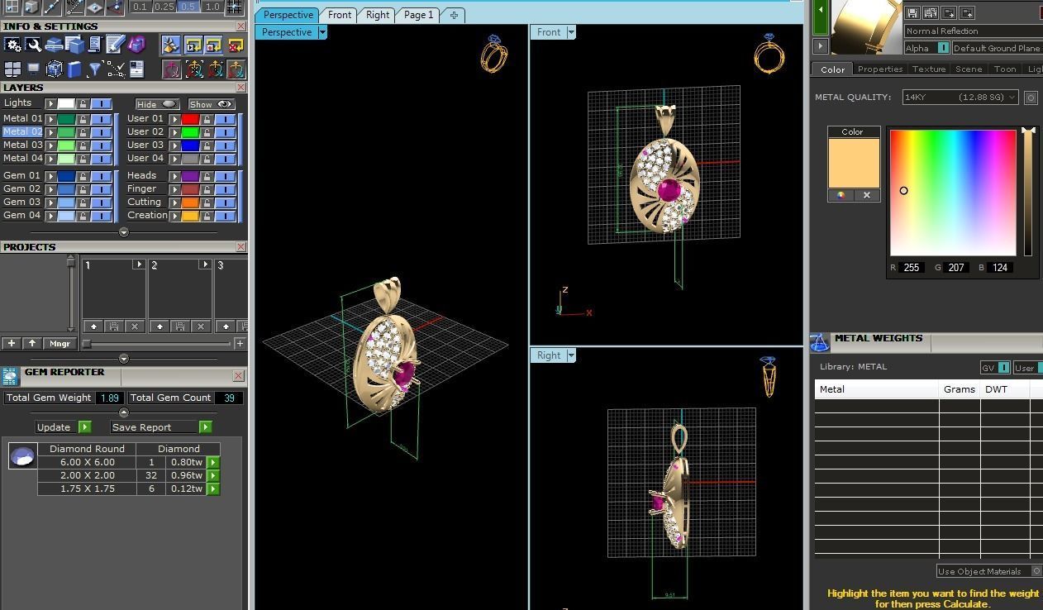Image resolution: width=1043 pixels, height=610 pixels.
Task: Switch to the Front viewport tab
Action: [x=340, y=15]
